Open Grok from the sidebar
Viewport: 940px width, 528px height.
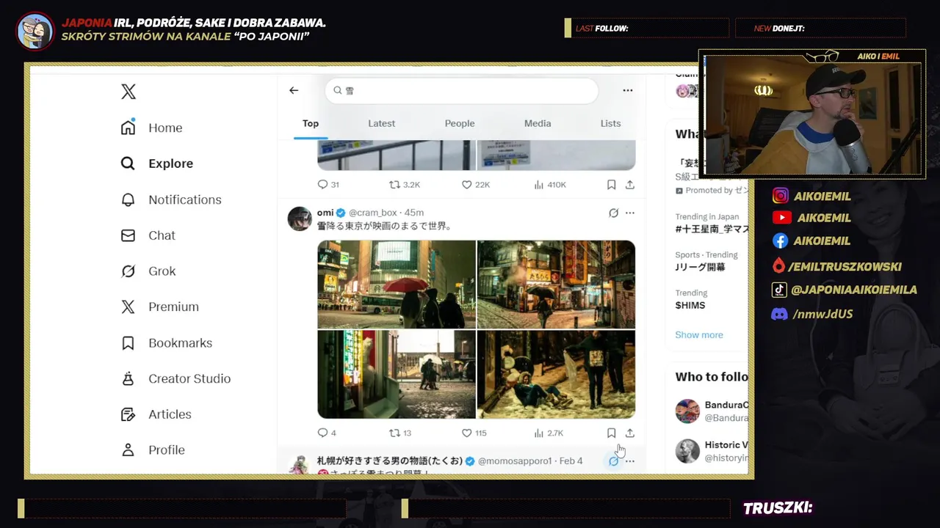tap(148, 271)
